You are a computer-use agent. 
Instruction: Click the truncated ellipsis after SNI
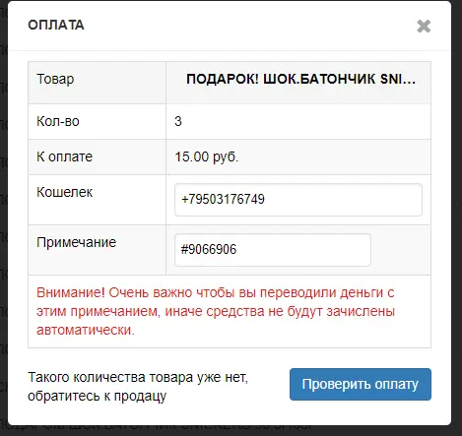(x=409, y=79)
